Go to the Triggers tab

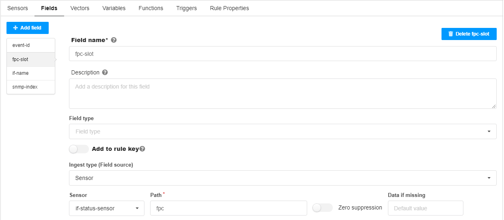[x=187, y=8]
